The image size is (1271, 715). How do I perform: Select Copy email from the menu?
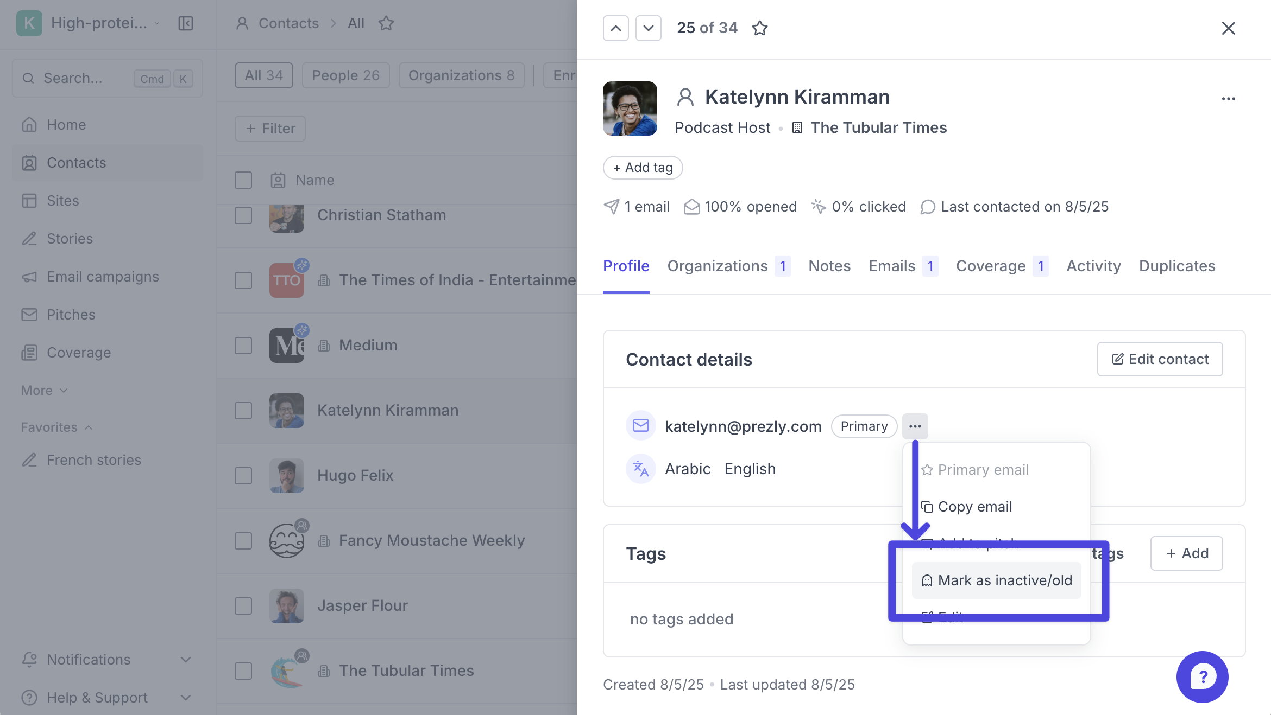974,507
